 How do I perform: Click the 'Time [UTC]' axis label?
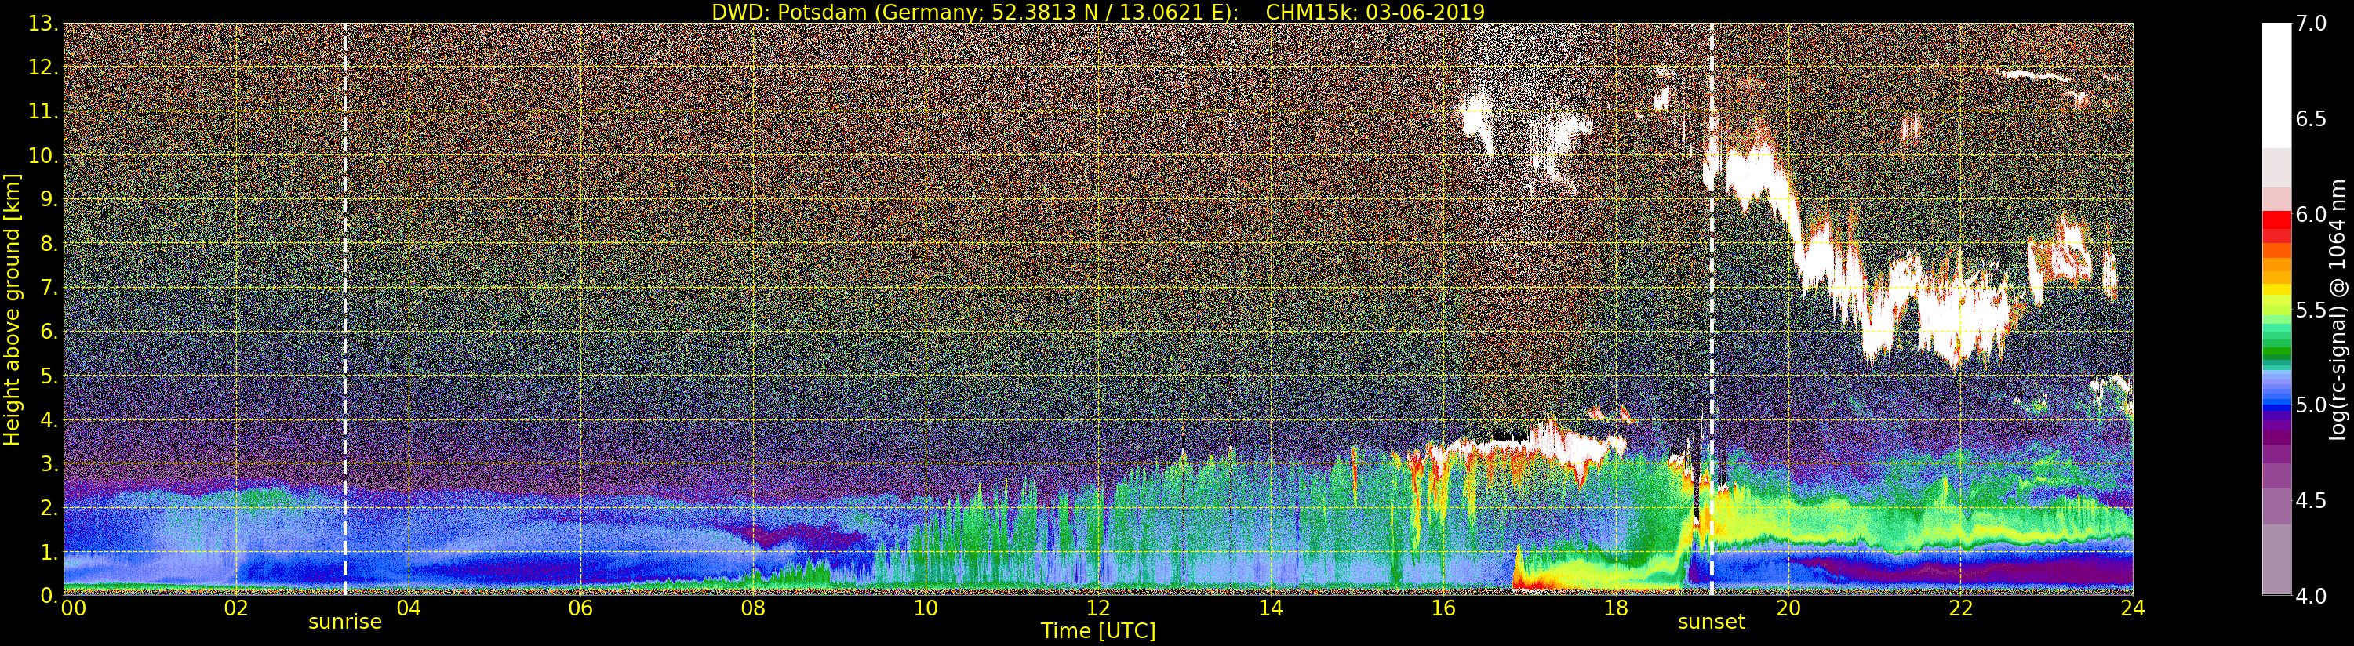pyautogui.click(x=1098, y=630)
